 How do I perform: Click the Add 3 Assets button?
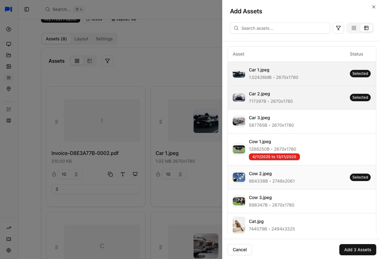coord(357,250)
